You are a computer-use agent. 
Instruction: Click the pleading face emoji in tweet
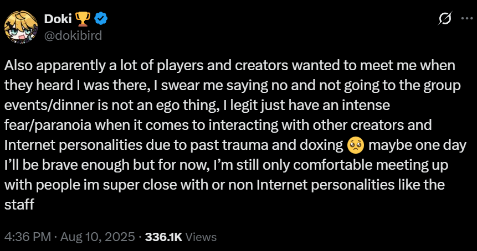(355, 145)
